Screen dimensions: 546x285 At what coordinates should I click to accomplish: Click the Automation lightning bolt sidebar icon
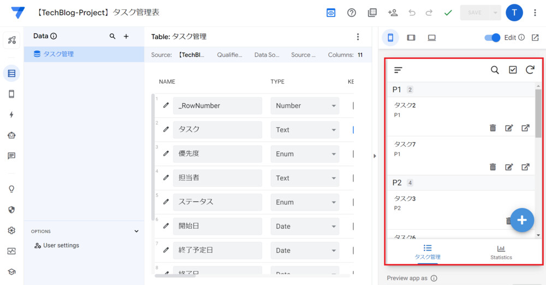[x=11, y=115]
